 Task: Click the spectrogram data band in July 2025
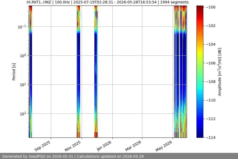[30, 72]
